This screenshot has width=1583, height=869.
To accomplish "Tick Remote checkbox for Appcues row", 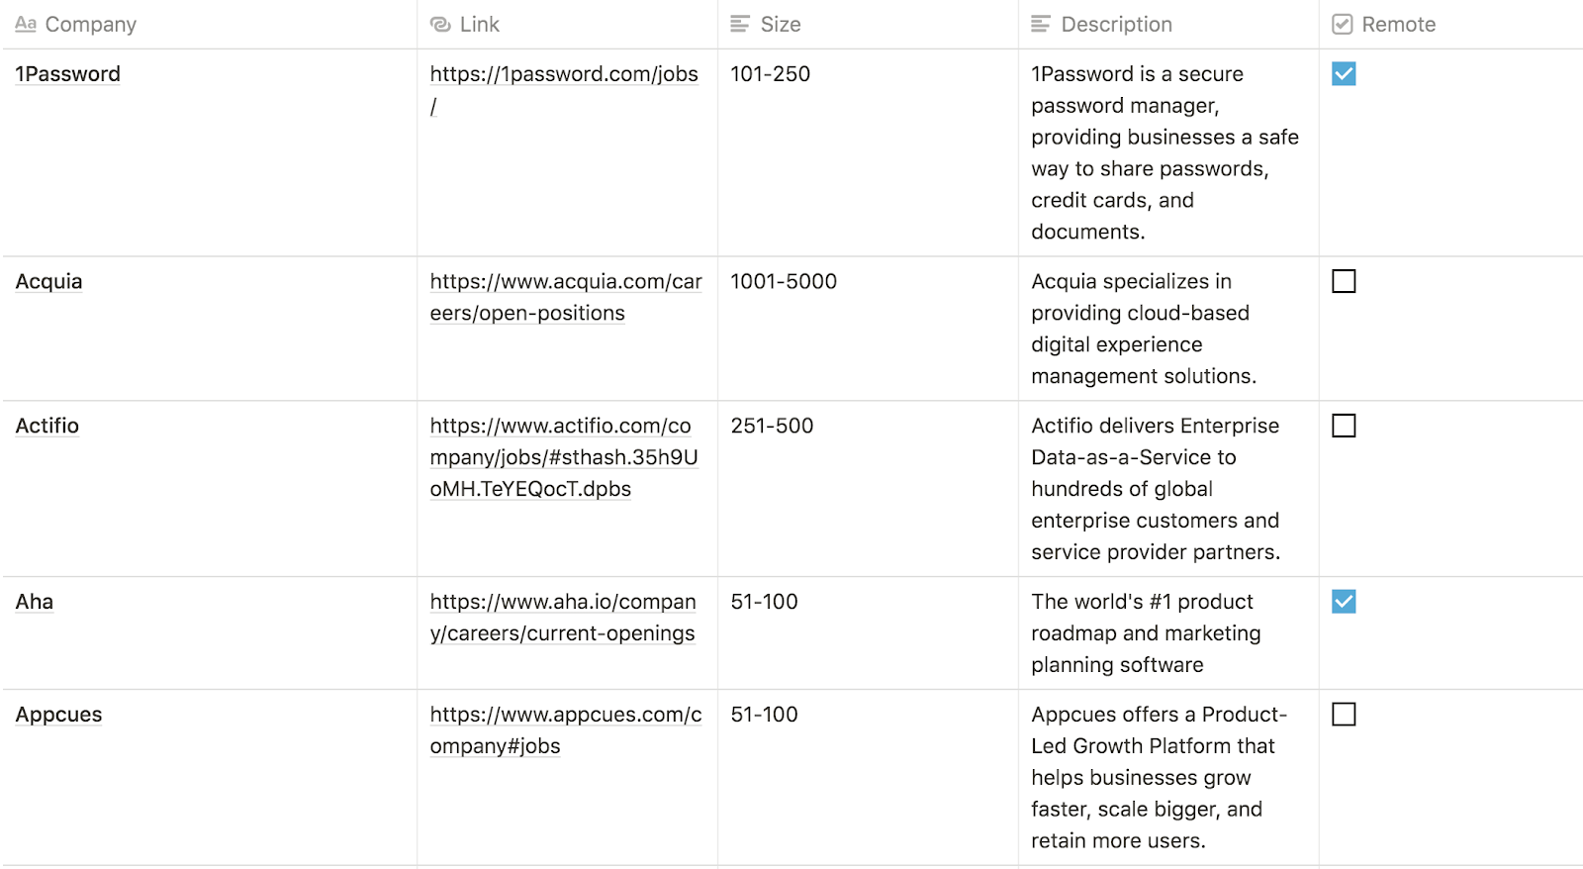I will 1344,715.
